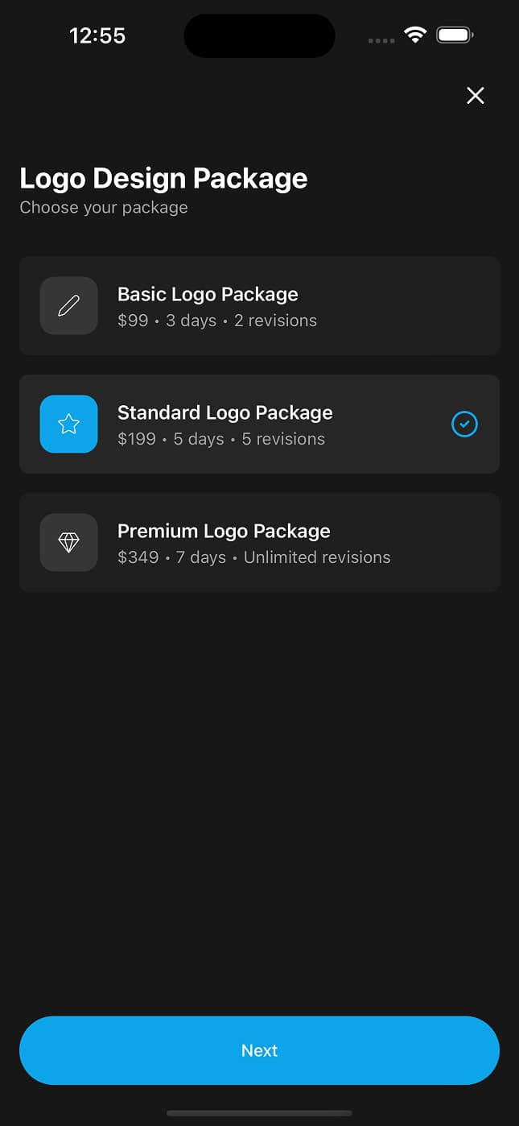Select the Basic Logo Package option
The height and width of the screenshot is (1126, 519).
[259, 306]
